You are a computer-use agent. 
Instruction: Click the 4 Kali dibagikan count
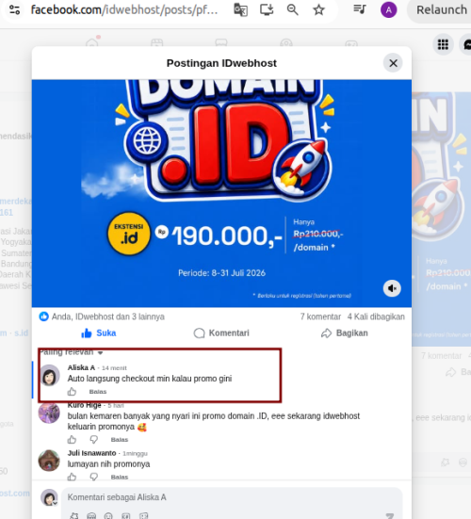(376, 316)
